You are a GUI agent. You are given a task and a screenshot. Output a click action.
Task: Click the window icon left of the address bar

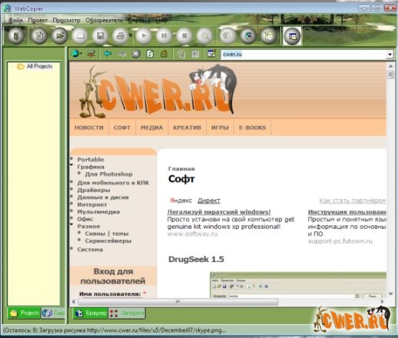[x=211, y=54]
